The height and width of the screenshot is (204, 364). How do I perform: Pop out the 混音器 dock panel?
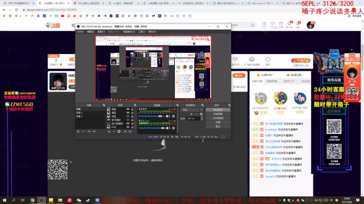(177, 105)
